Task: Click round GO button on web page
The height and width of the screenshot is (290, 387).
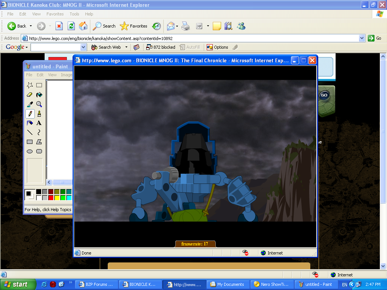Action: click(x=324, y=95)
